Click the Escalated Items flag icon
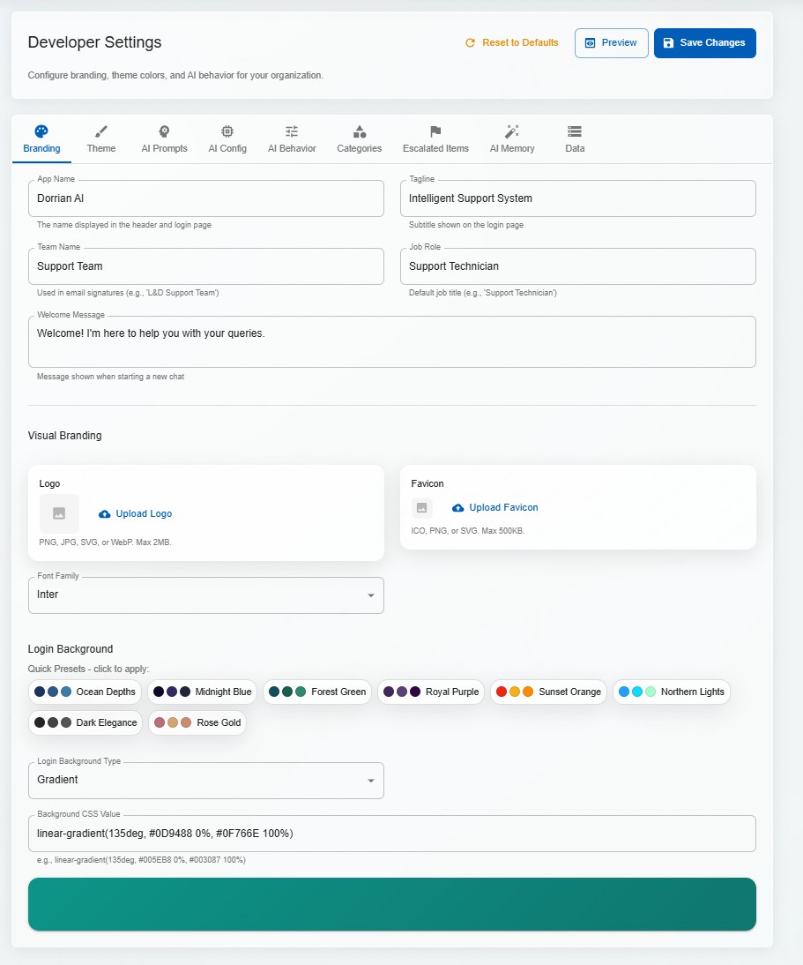The height and width of the screenshot is (965, 803). [x=435, y=131]
